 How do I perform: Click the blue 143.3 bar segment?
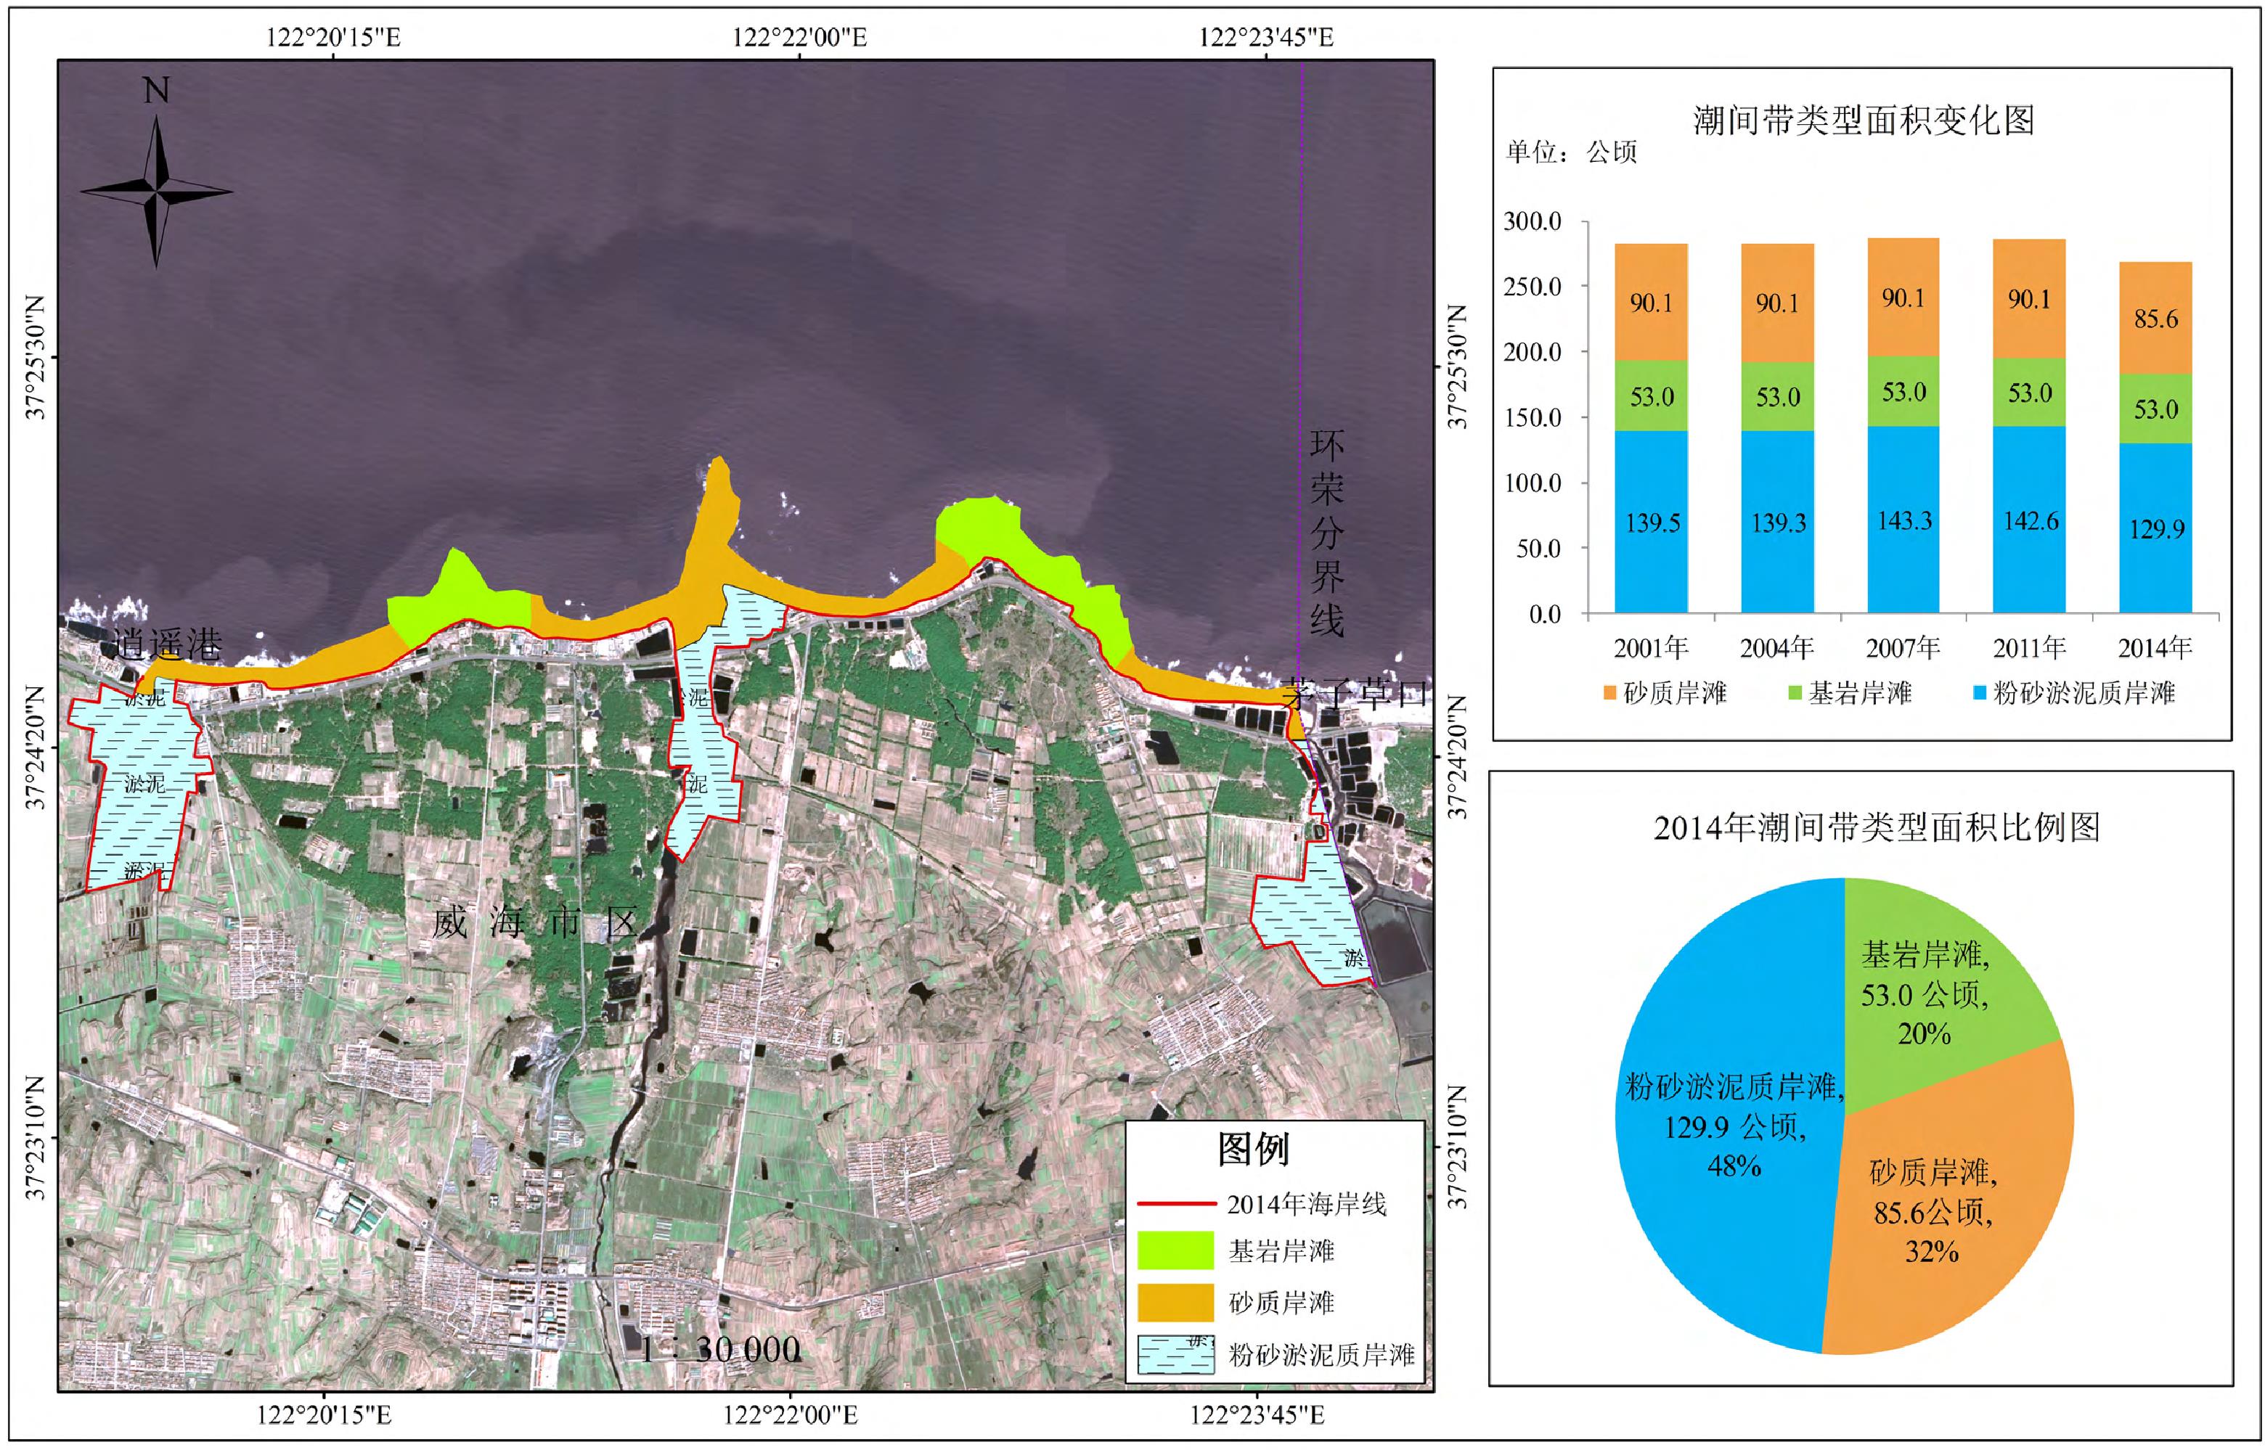pos(1903,520)
